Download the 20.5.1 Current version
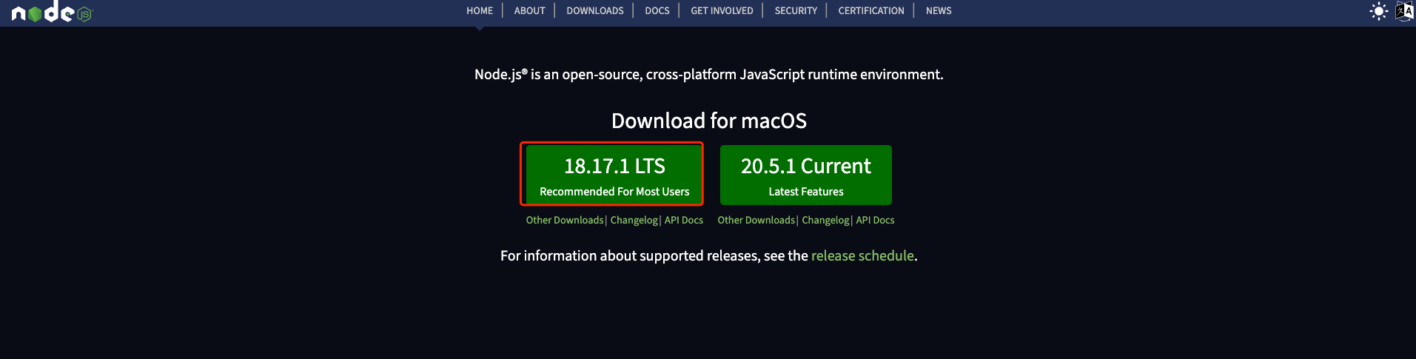The image size is (1416, 359). pyautogui.click(x=805, y=175)
